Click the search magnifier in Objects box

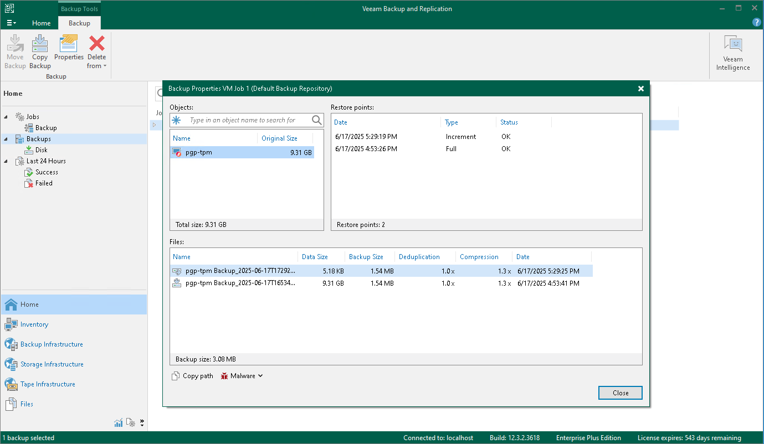pyautogui.click(x=316, y=120)
